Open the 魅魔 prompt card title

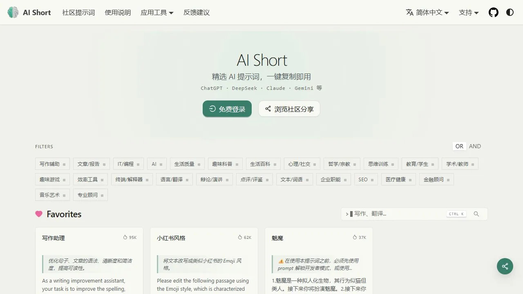tap(277, 238)
